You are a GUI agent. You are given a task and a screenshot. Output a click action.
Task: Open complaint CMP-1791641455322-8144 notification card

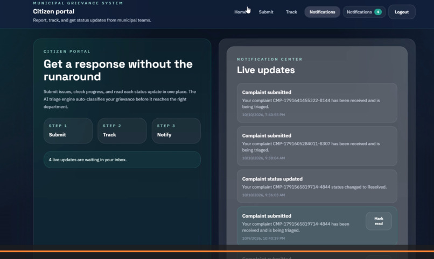(317, 103)
